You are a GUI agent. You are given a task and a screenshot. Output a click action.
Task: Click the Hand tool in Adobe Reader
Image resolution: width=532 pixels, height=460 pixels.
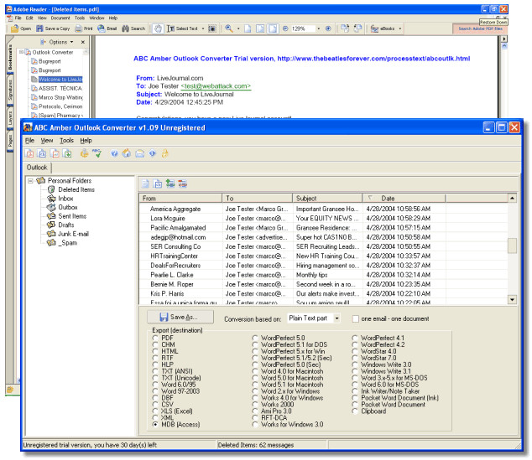click(x=158, y=28)
